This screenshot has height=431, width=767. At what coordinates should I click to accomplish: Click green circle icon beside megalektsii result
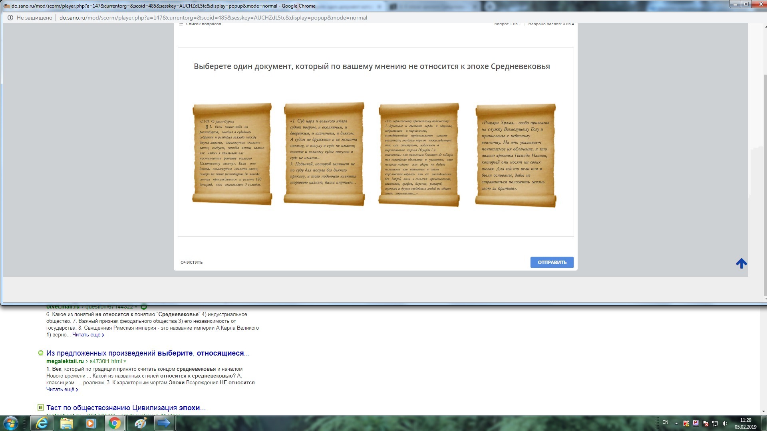(x=40, y=353)
